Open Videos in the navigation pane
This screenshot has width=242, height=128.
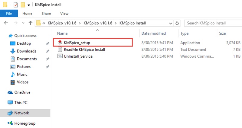(x=22, y=82)
